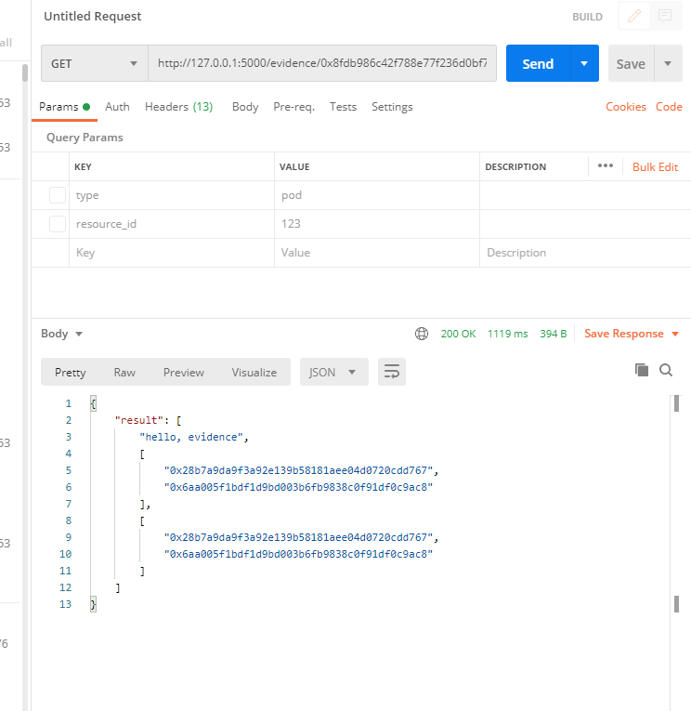Screen dimensions: 691x711
Task: Click the Save button
Action: pos(631,63)
